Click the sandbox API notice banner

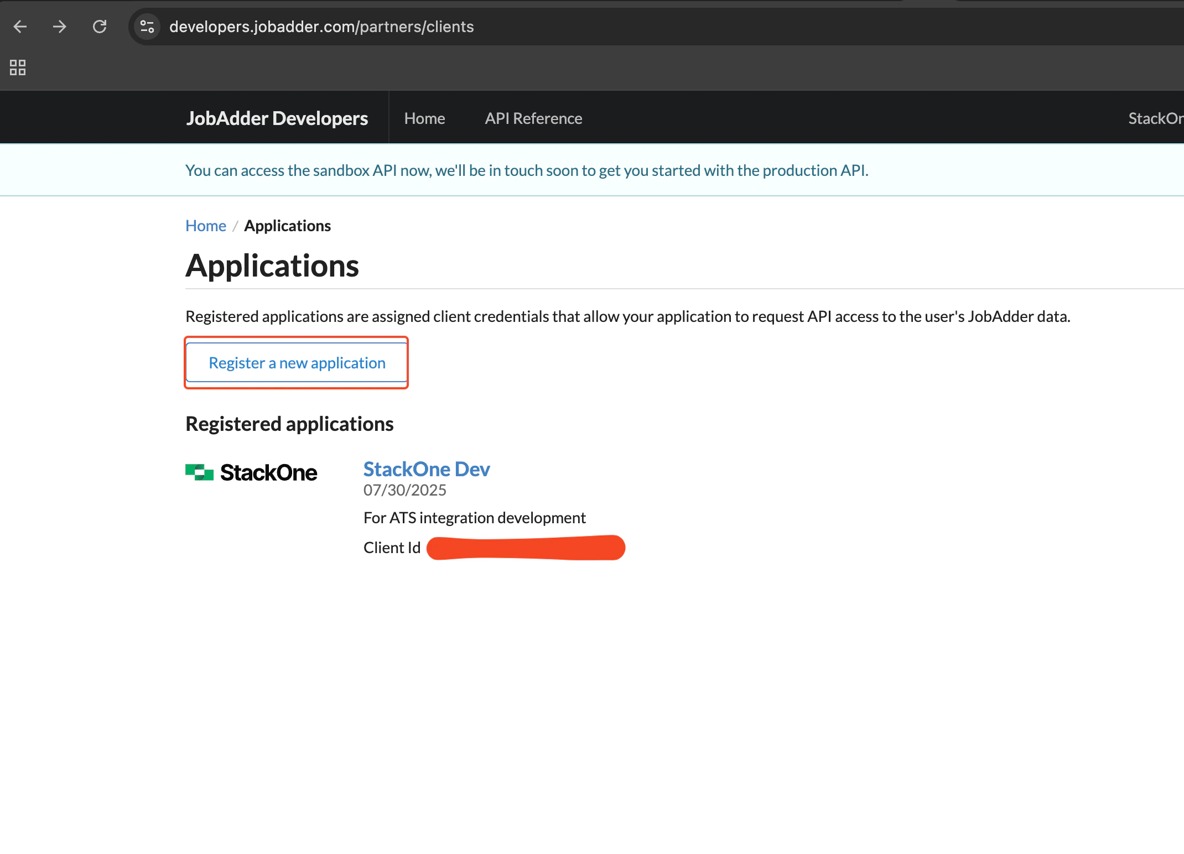tap(527, 170)
